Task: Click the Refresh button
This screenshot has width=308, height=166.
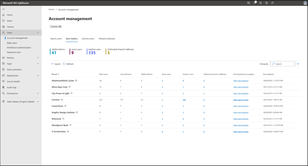Action: point(68,64)
